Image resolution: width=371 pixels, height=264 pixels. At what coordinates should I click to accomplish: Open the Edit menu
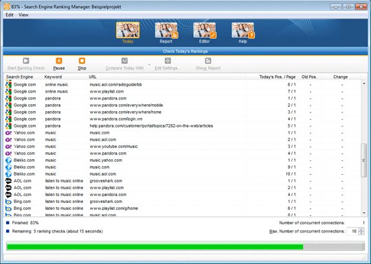click(x=10, y=15)
